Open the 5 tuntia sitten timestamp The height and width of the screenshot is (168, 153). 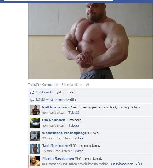(72, 85)
